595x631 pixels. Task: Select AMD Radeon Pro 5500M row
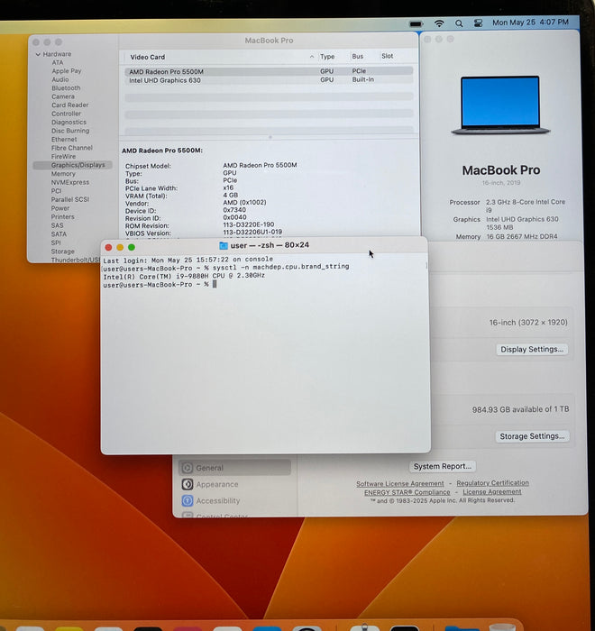pyautogui.click(x=269, y=71)
